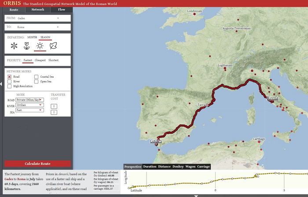The image size is (308, 197).
Task: Select the summer sun season icon
Action: point(40,46)
